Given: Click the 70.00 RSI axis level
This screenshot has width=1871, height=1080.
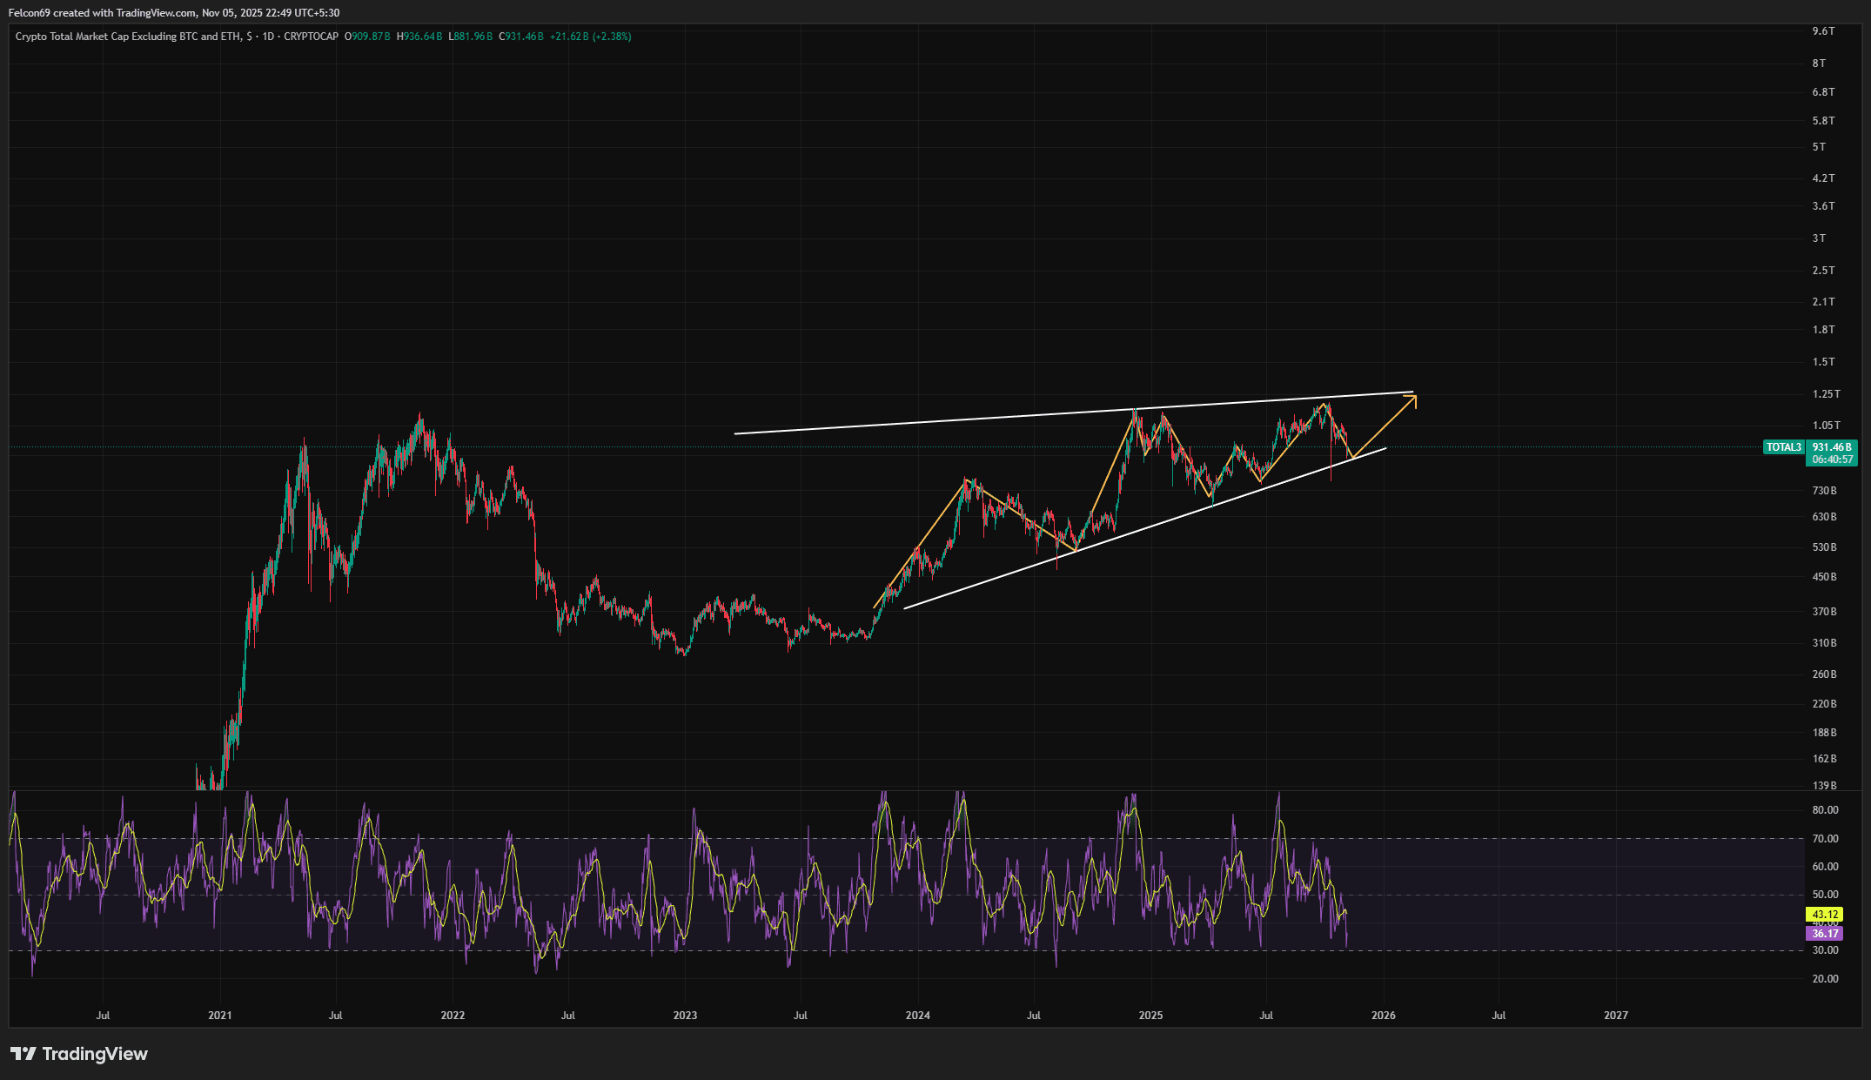Looking at the screenshot, I should tap(1825, 839).
